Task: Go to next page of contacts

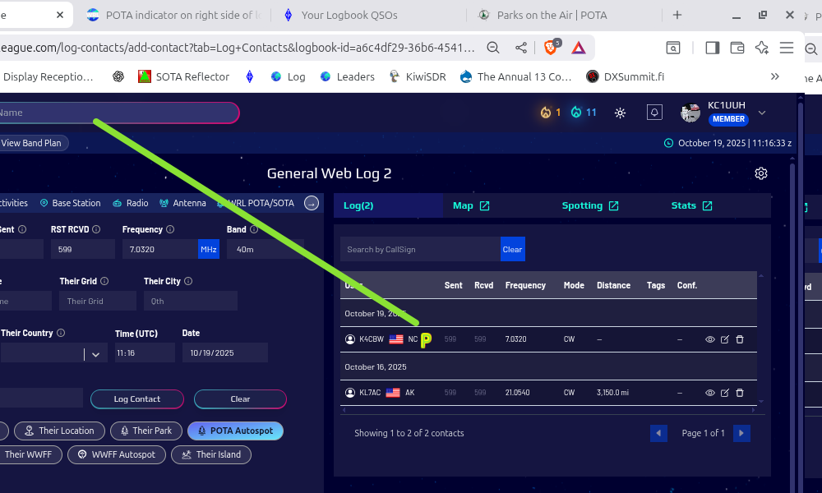Action: (741, 433)
